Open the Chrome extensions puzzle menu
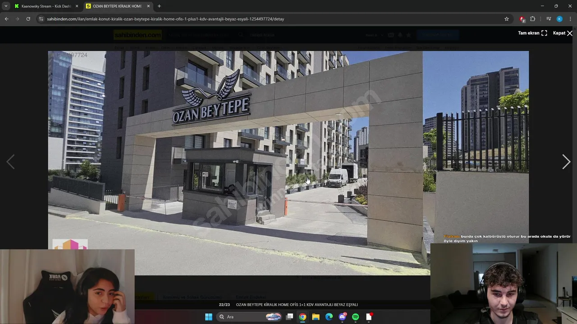 click(x=533, y=19)
